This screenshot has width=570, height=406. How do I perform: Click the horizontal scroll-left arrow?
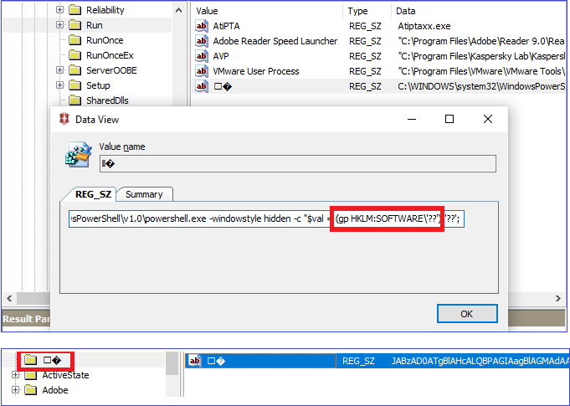(x=9, y=298)
